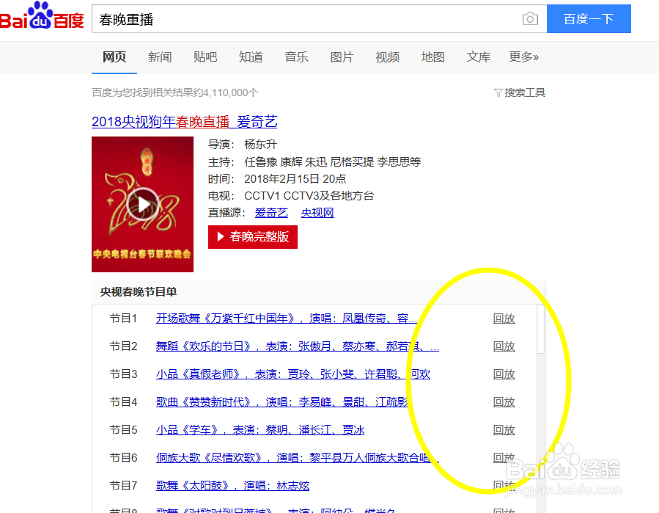
Task: Click the 导演: 杨东升 text
Action: 243,145
